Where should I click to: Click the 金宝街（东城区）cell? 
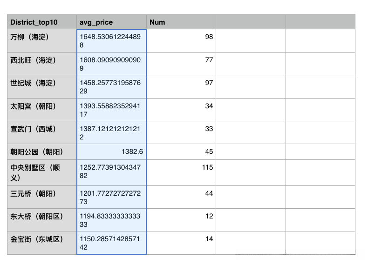42,243
